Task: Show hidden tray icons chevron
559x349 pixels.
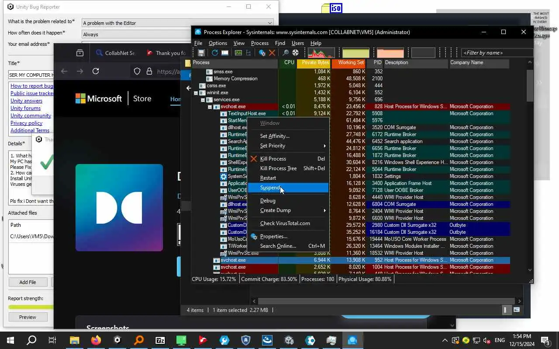Action: coord(445,340)
